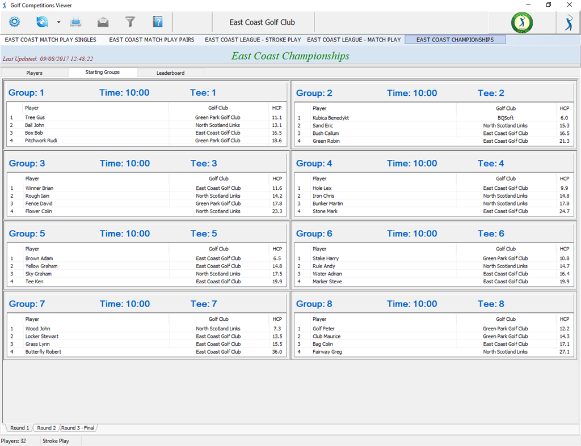The width and height of the screenshot is (581, 446).
Task: Click the blue golfer logo in toolbar
Action: click(x=569, y=23)
